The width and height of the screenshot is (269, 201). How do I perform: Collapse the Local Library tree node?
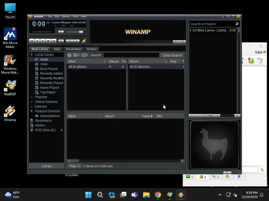click(x=32, y=55)
